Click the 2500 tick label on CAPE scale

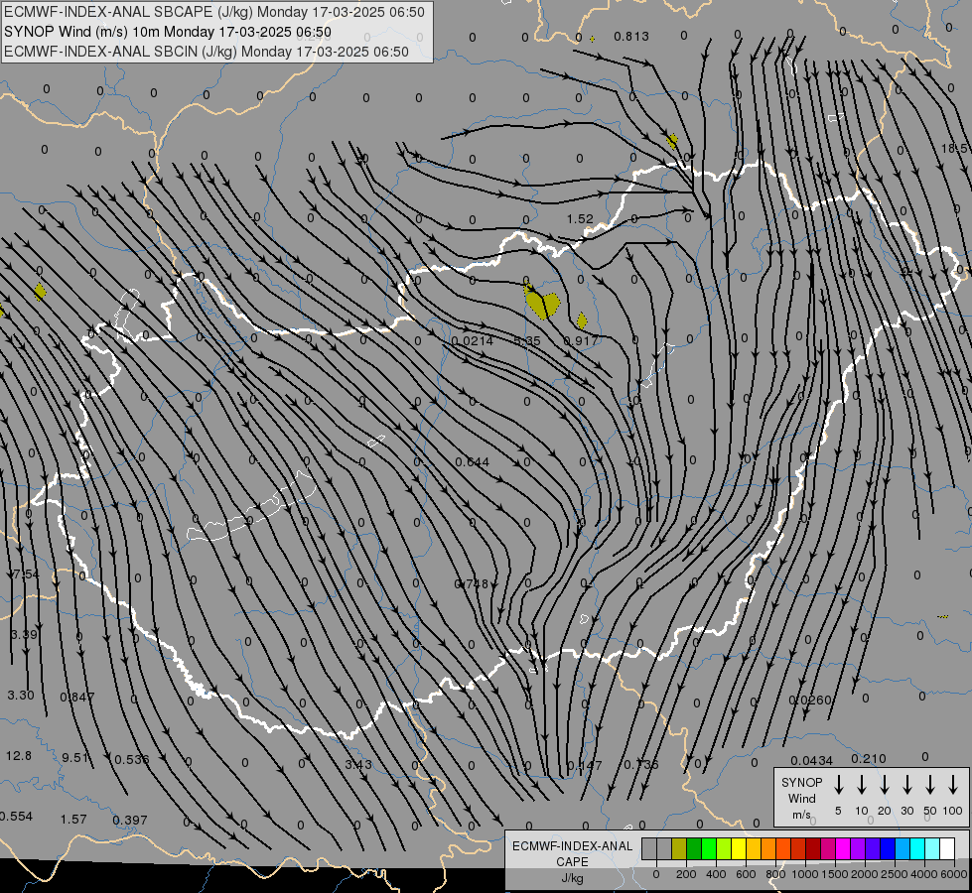[894, 874]
